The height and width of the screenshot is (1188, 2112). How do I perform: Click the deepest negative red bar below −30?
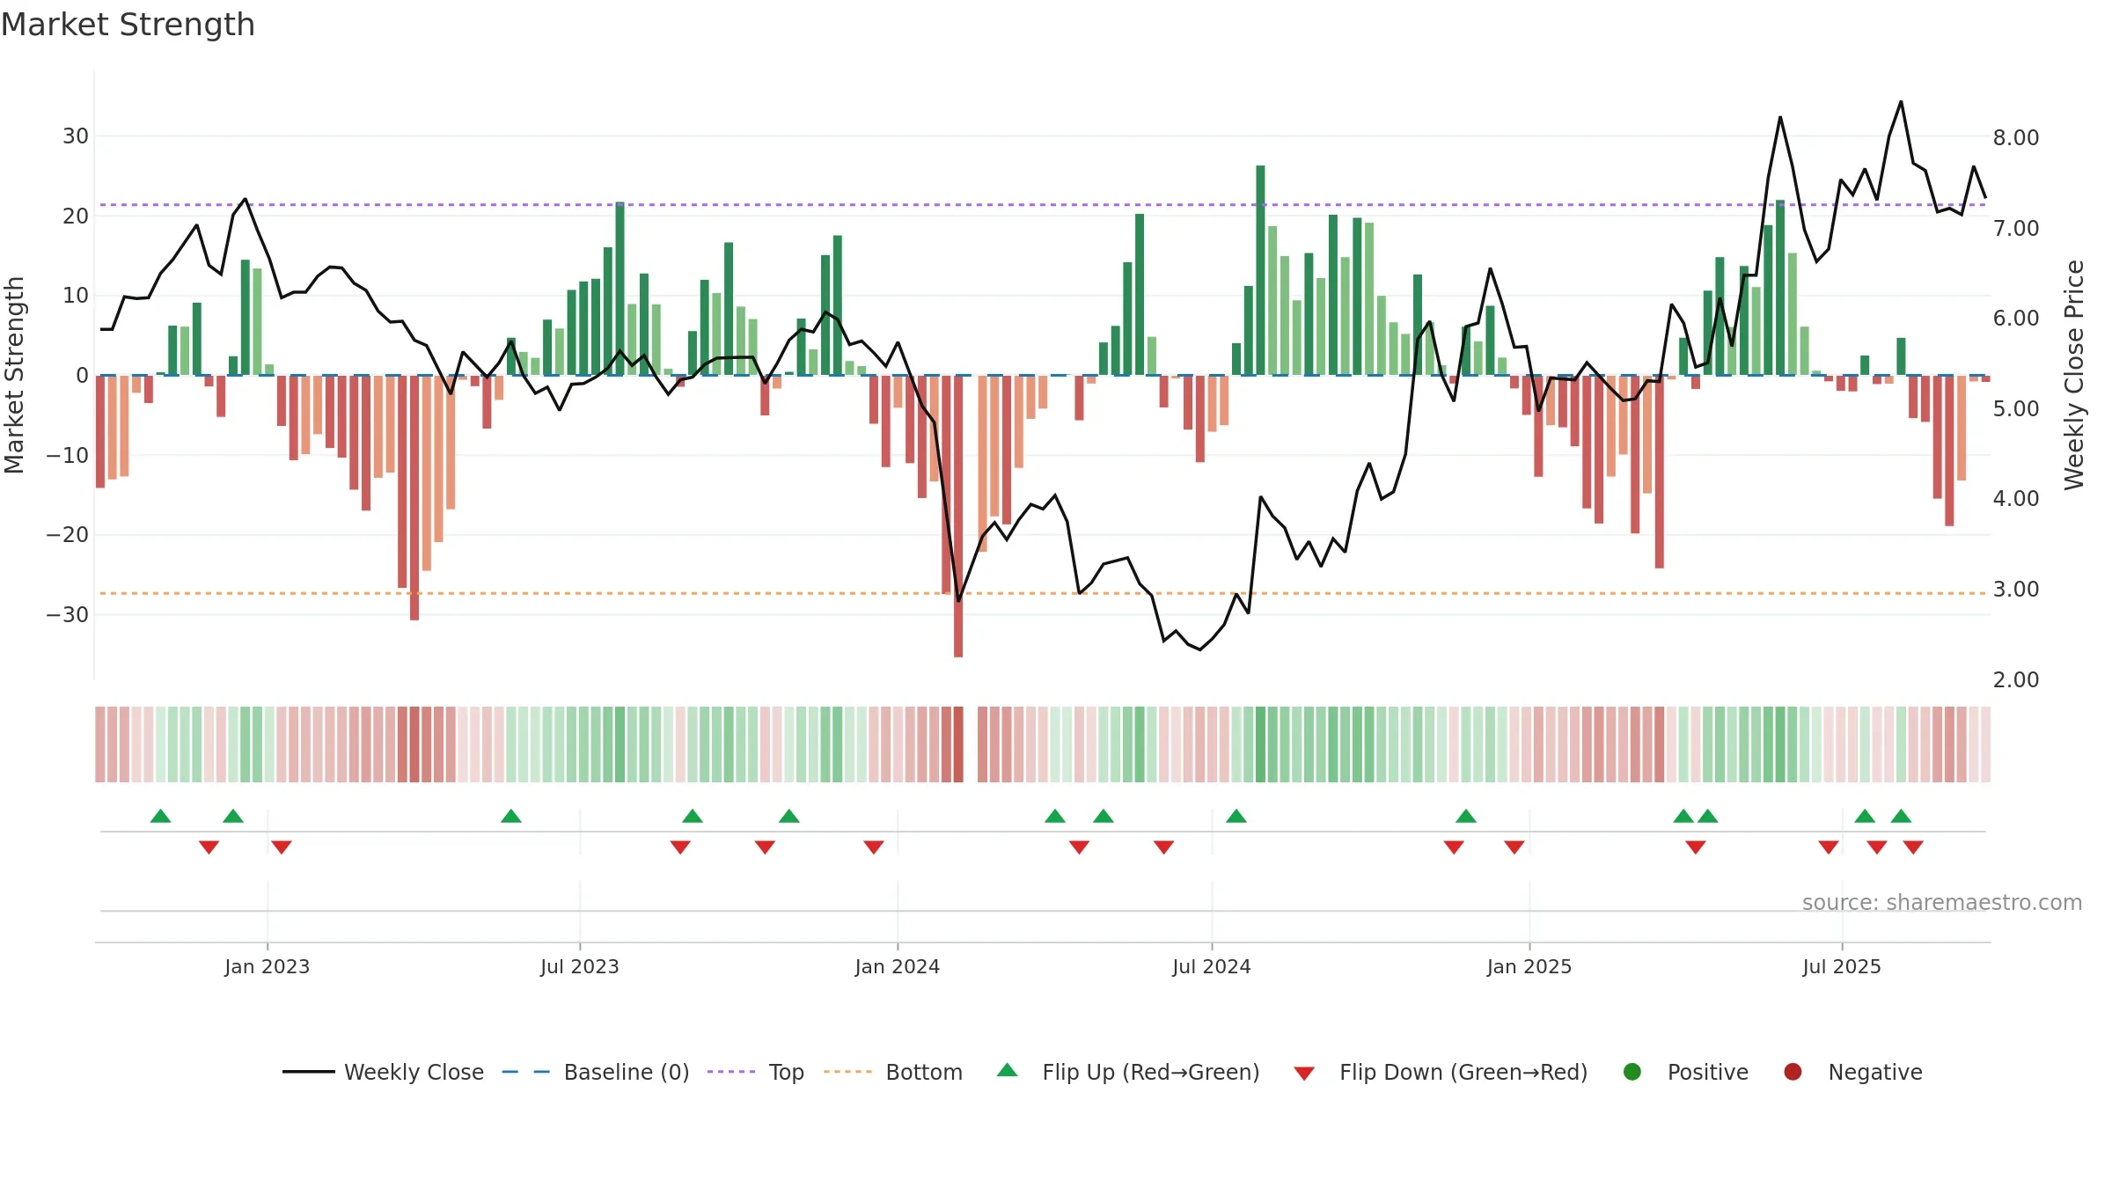tap(958, 516)
